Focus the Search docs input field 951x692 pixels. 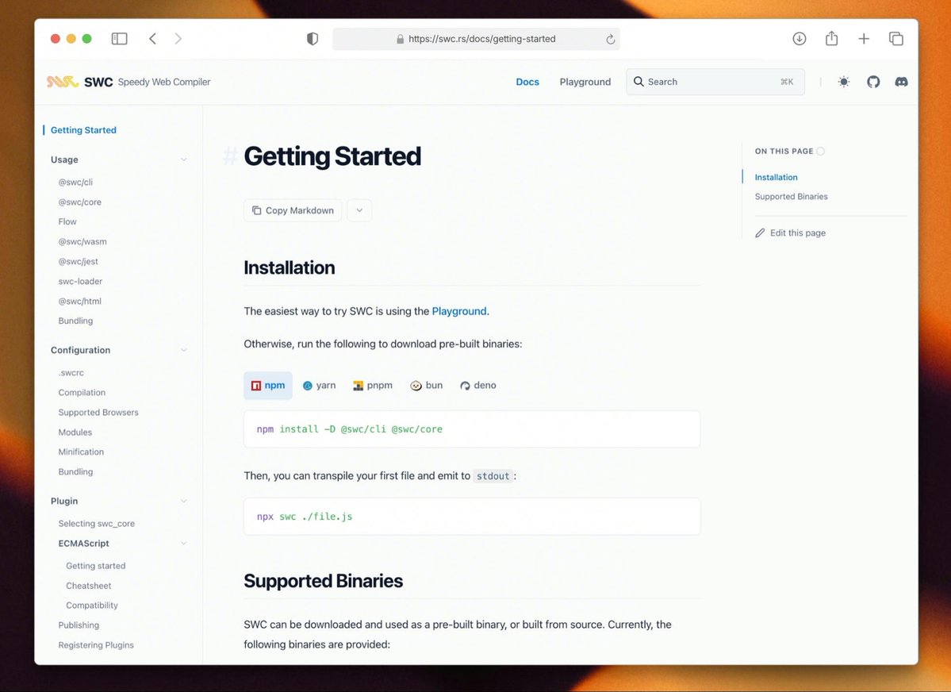(x=715, y=81)
